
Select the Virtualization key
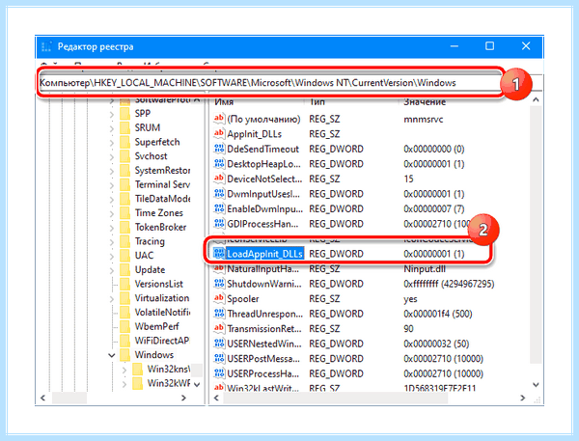(162, 298)
